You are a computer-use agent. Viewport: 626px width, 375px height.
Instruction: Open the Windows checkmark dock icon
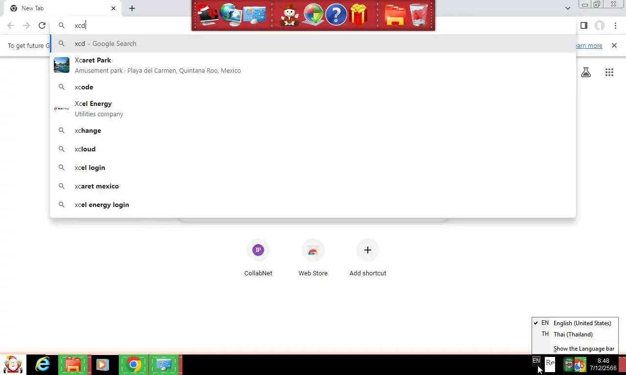tap(313, 15)
